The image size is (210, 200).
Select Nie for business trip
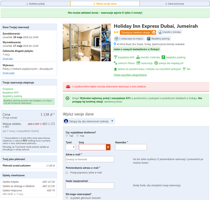pyautogui.click(x=78, y=135)
